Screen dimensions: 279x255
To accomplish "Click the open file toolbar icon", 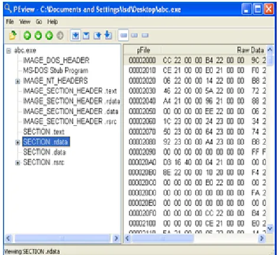I will (13, 35).
